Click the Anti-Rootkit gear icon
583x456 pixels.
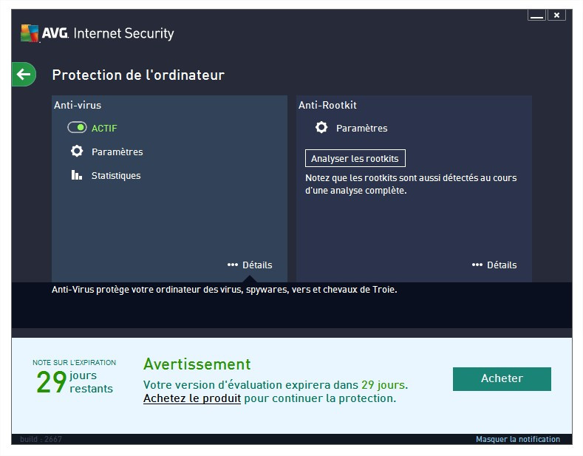(x=321, y=127)
